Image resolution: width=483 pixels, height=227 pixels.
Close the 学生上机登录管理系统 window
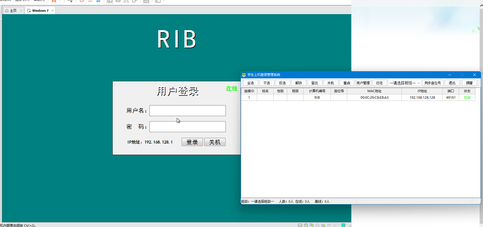point(475,75)
